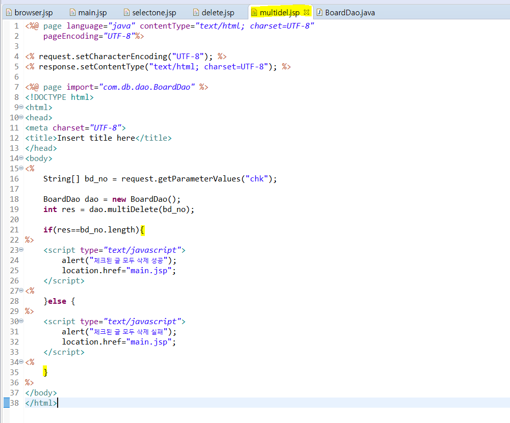This screenshot has height=423, width=510.
Task: Collapse the head fold at line 10
Action: pos(21,117)
